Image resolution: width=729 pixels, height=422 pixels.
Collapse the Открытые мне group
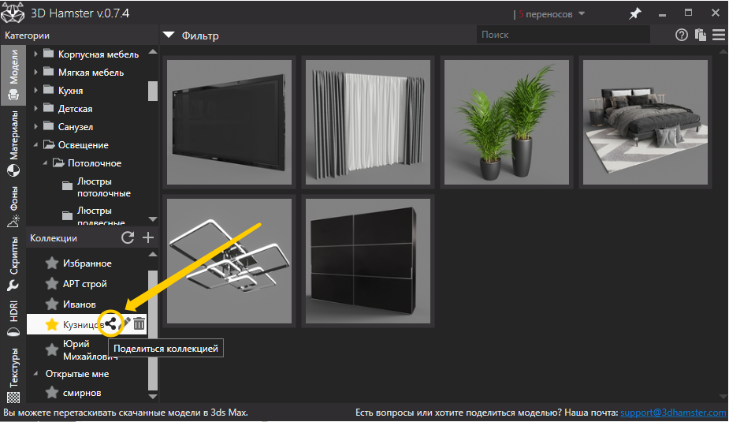point(35,374)
